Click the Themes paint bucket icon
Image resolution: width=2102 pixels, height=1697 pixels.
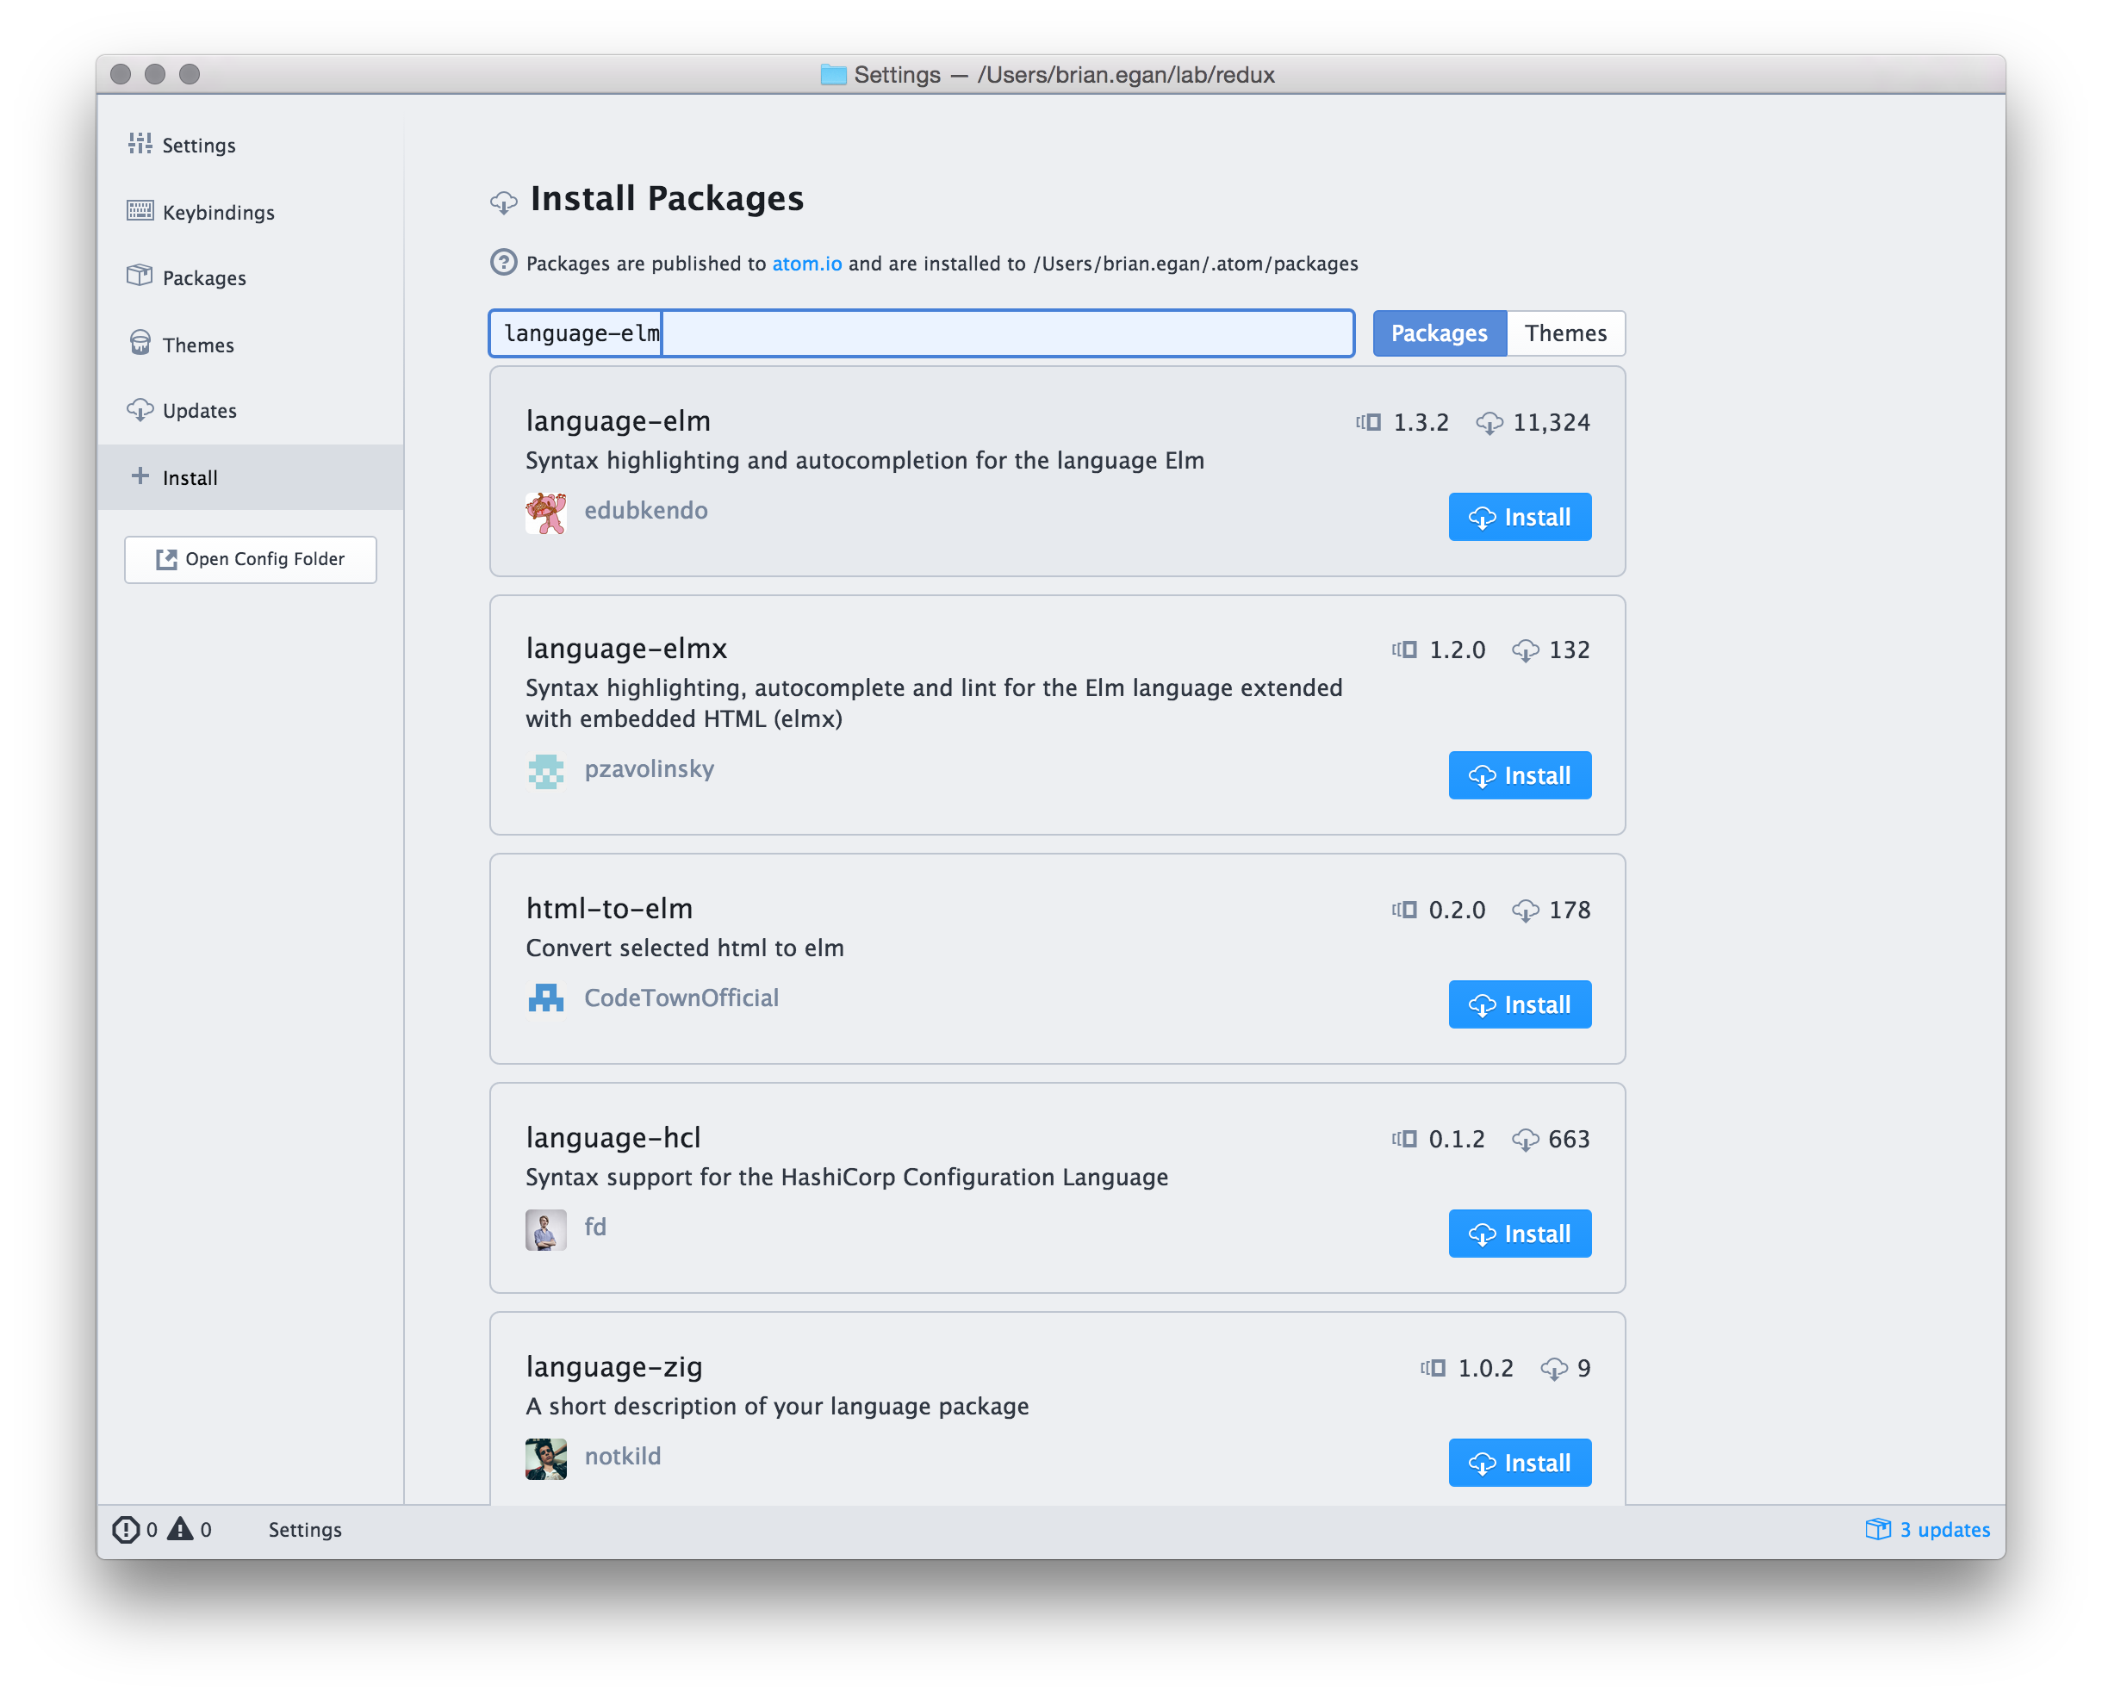click(x=140, y=343)
